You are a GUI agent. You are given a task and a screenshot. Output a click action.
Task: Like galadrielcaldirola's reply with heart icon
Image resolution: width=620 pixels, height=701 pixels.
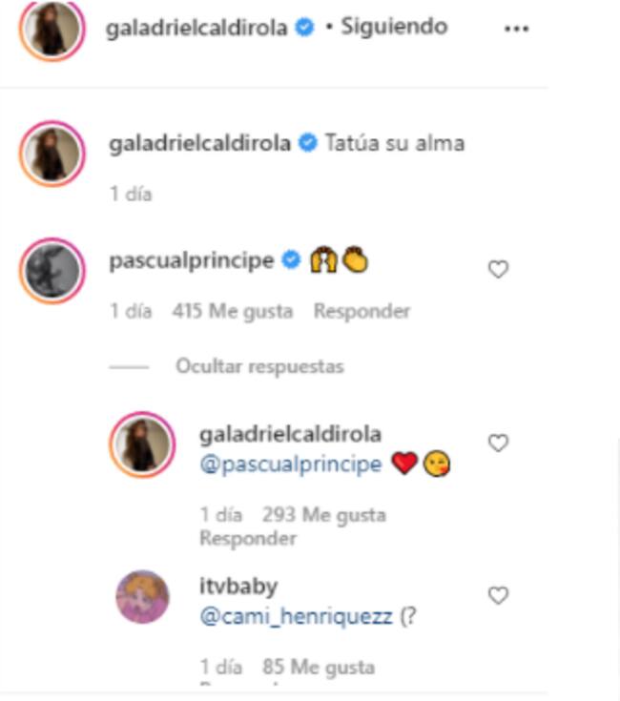[x=498, y=443]
